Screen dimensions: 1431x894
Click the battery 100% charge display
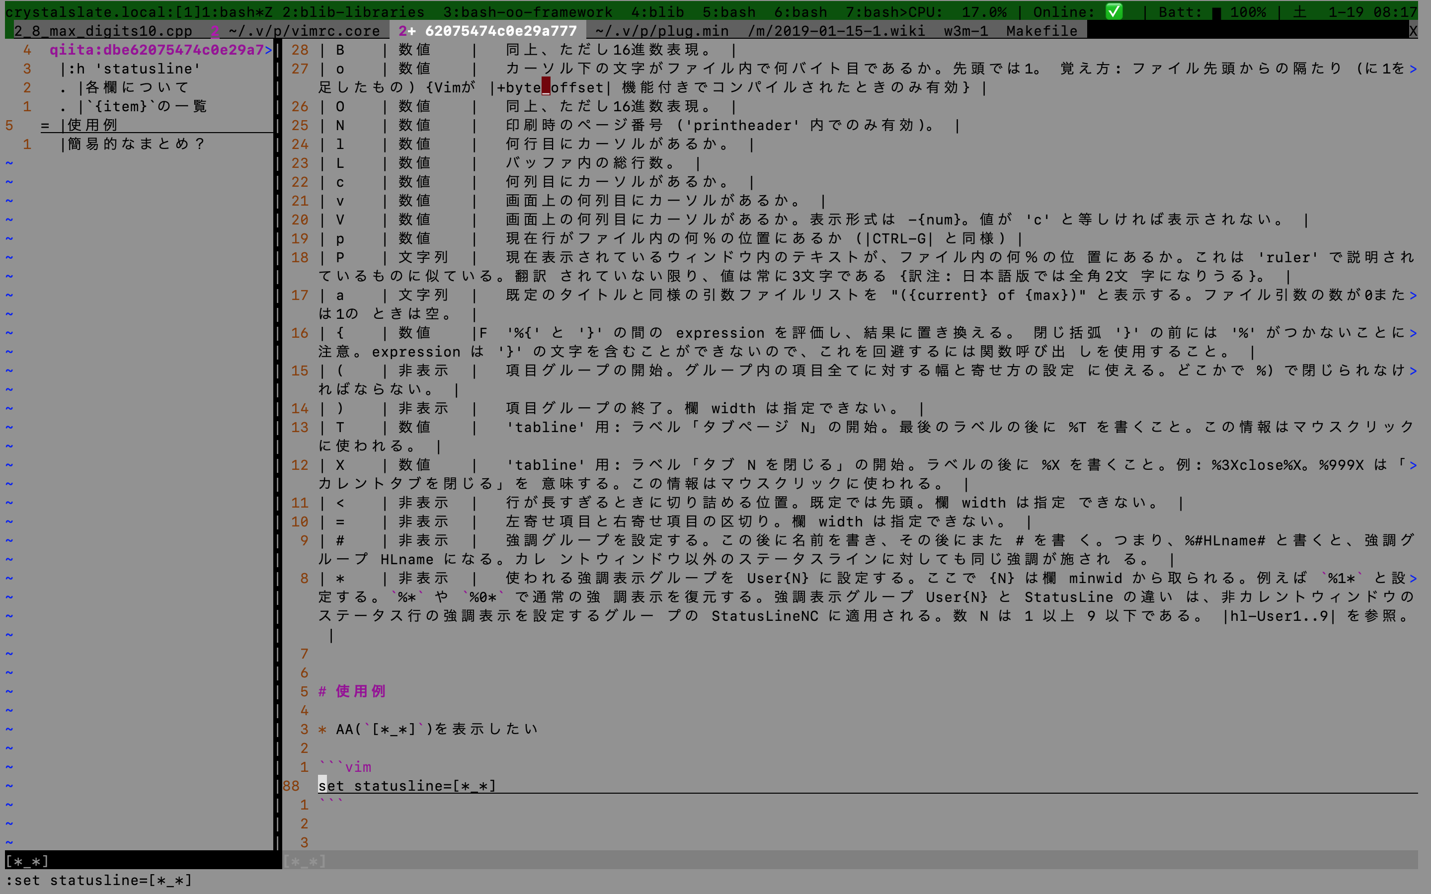[x=1250, y=11]
